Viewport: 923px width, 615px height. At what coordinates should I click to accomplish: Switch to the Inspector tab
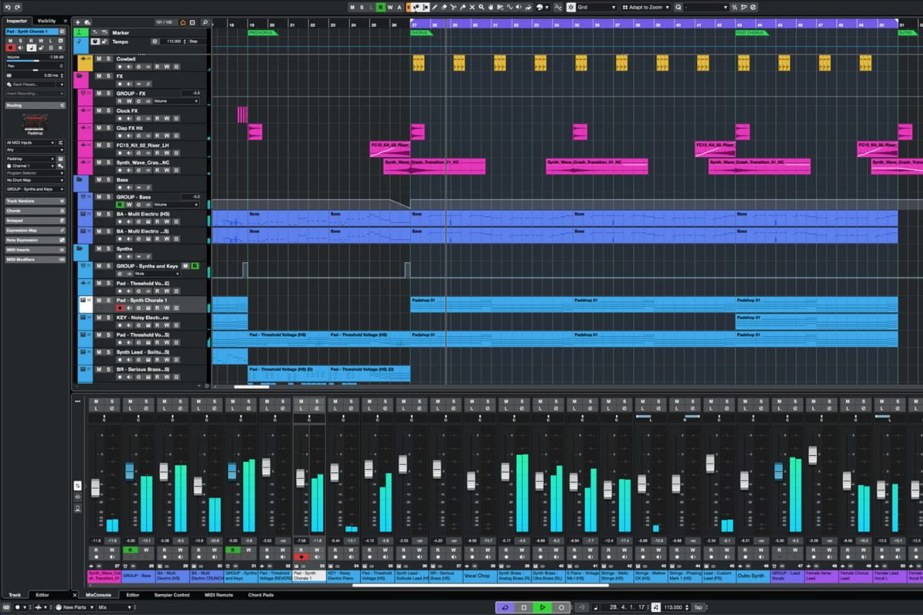tap(17, 21)
